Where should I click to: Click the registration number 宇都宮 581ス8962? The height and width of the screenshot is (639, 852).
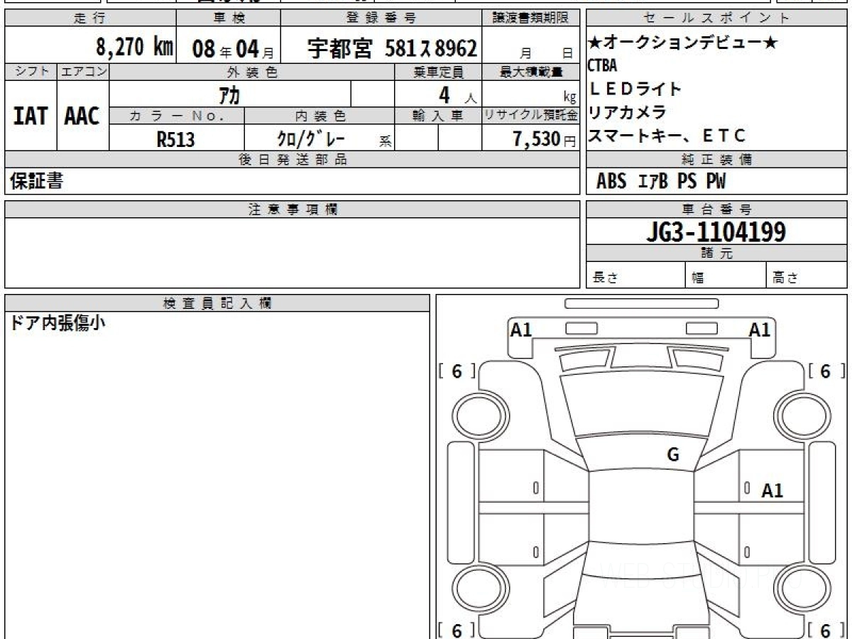point(392,48)
